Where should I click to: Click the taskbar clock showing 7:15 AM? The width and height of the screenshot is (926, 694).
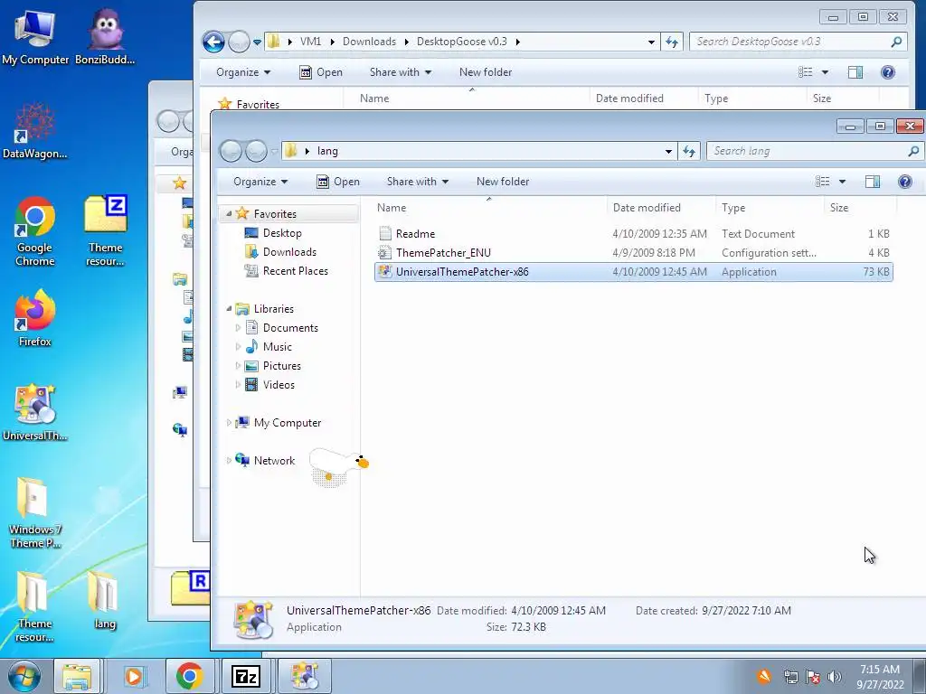click(880, 676)
